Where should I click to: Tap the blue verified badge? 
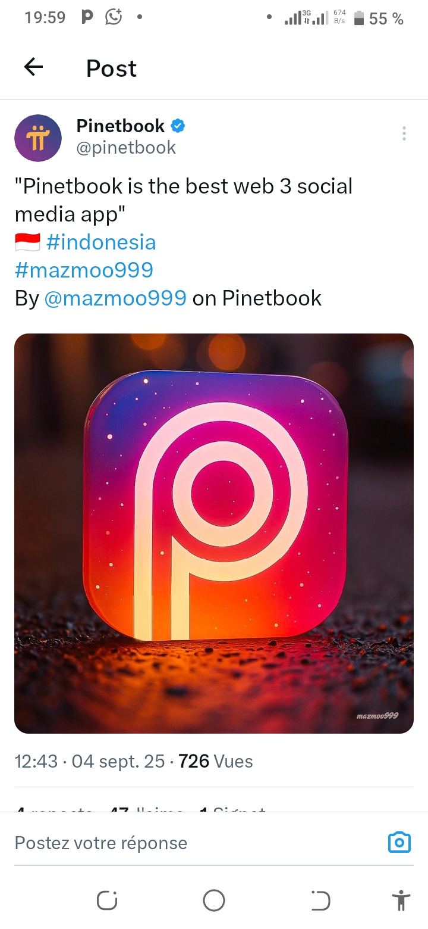[x=178, y=126]
